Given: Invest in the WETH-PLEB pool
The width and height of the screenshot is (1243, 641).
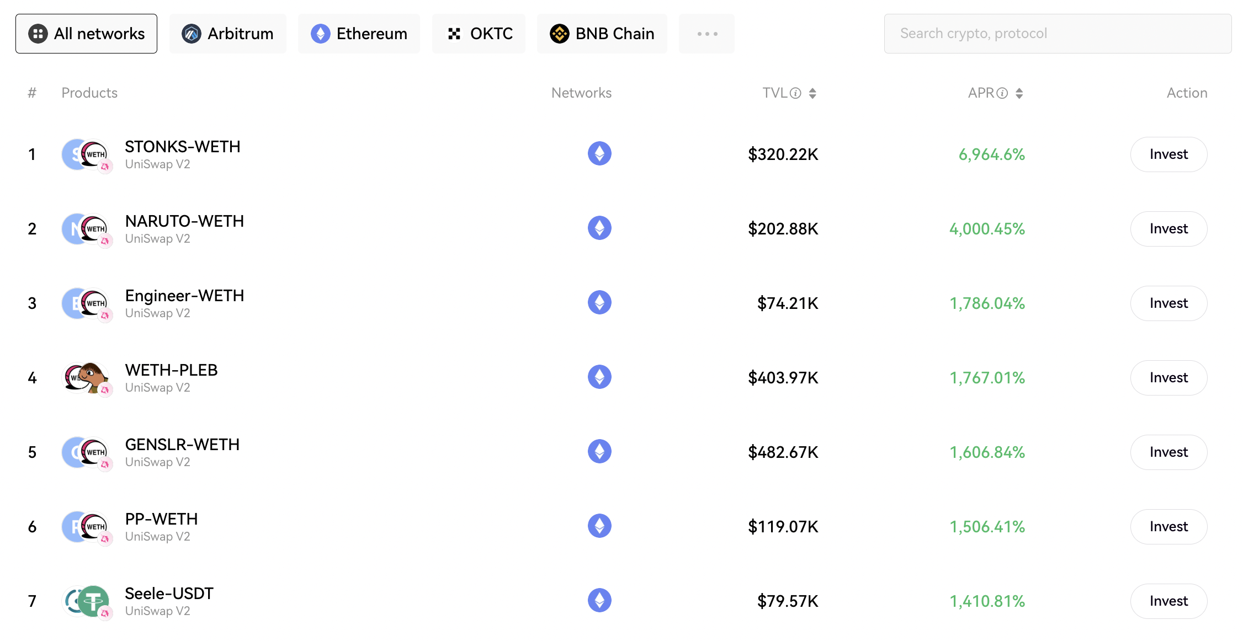Looking at the screenshot, I should [1168, 378].
